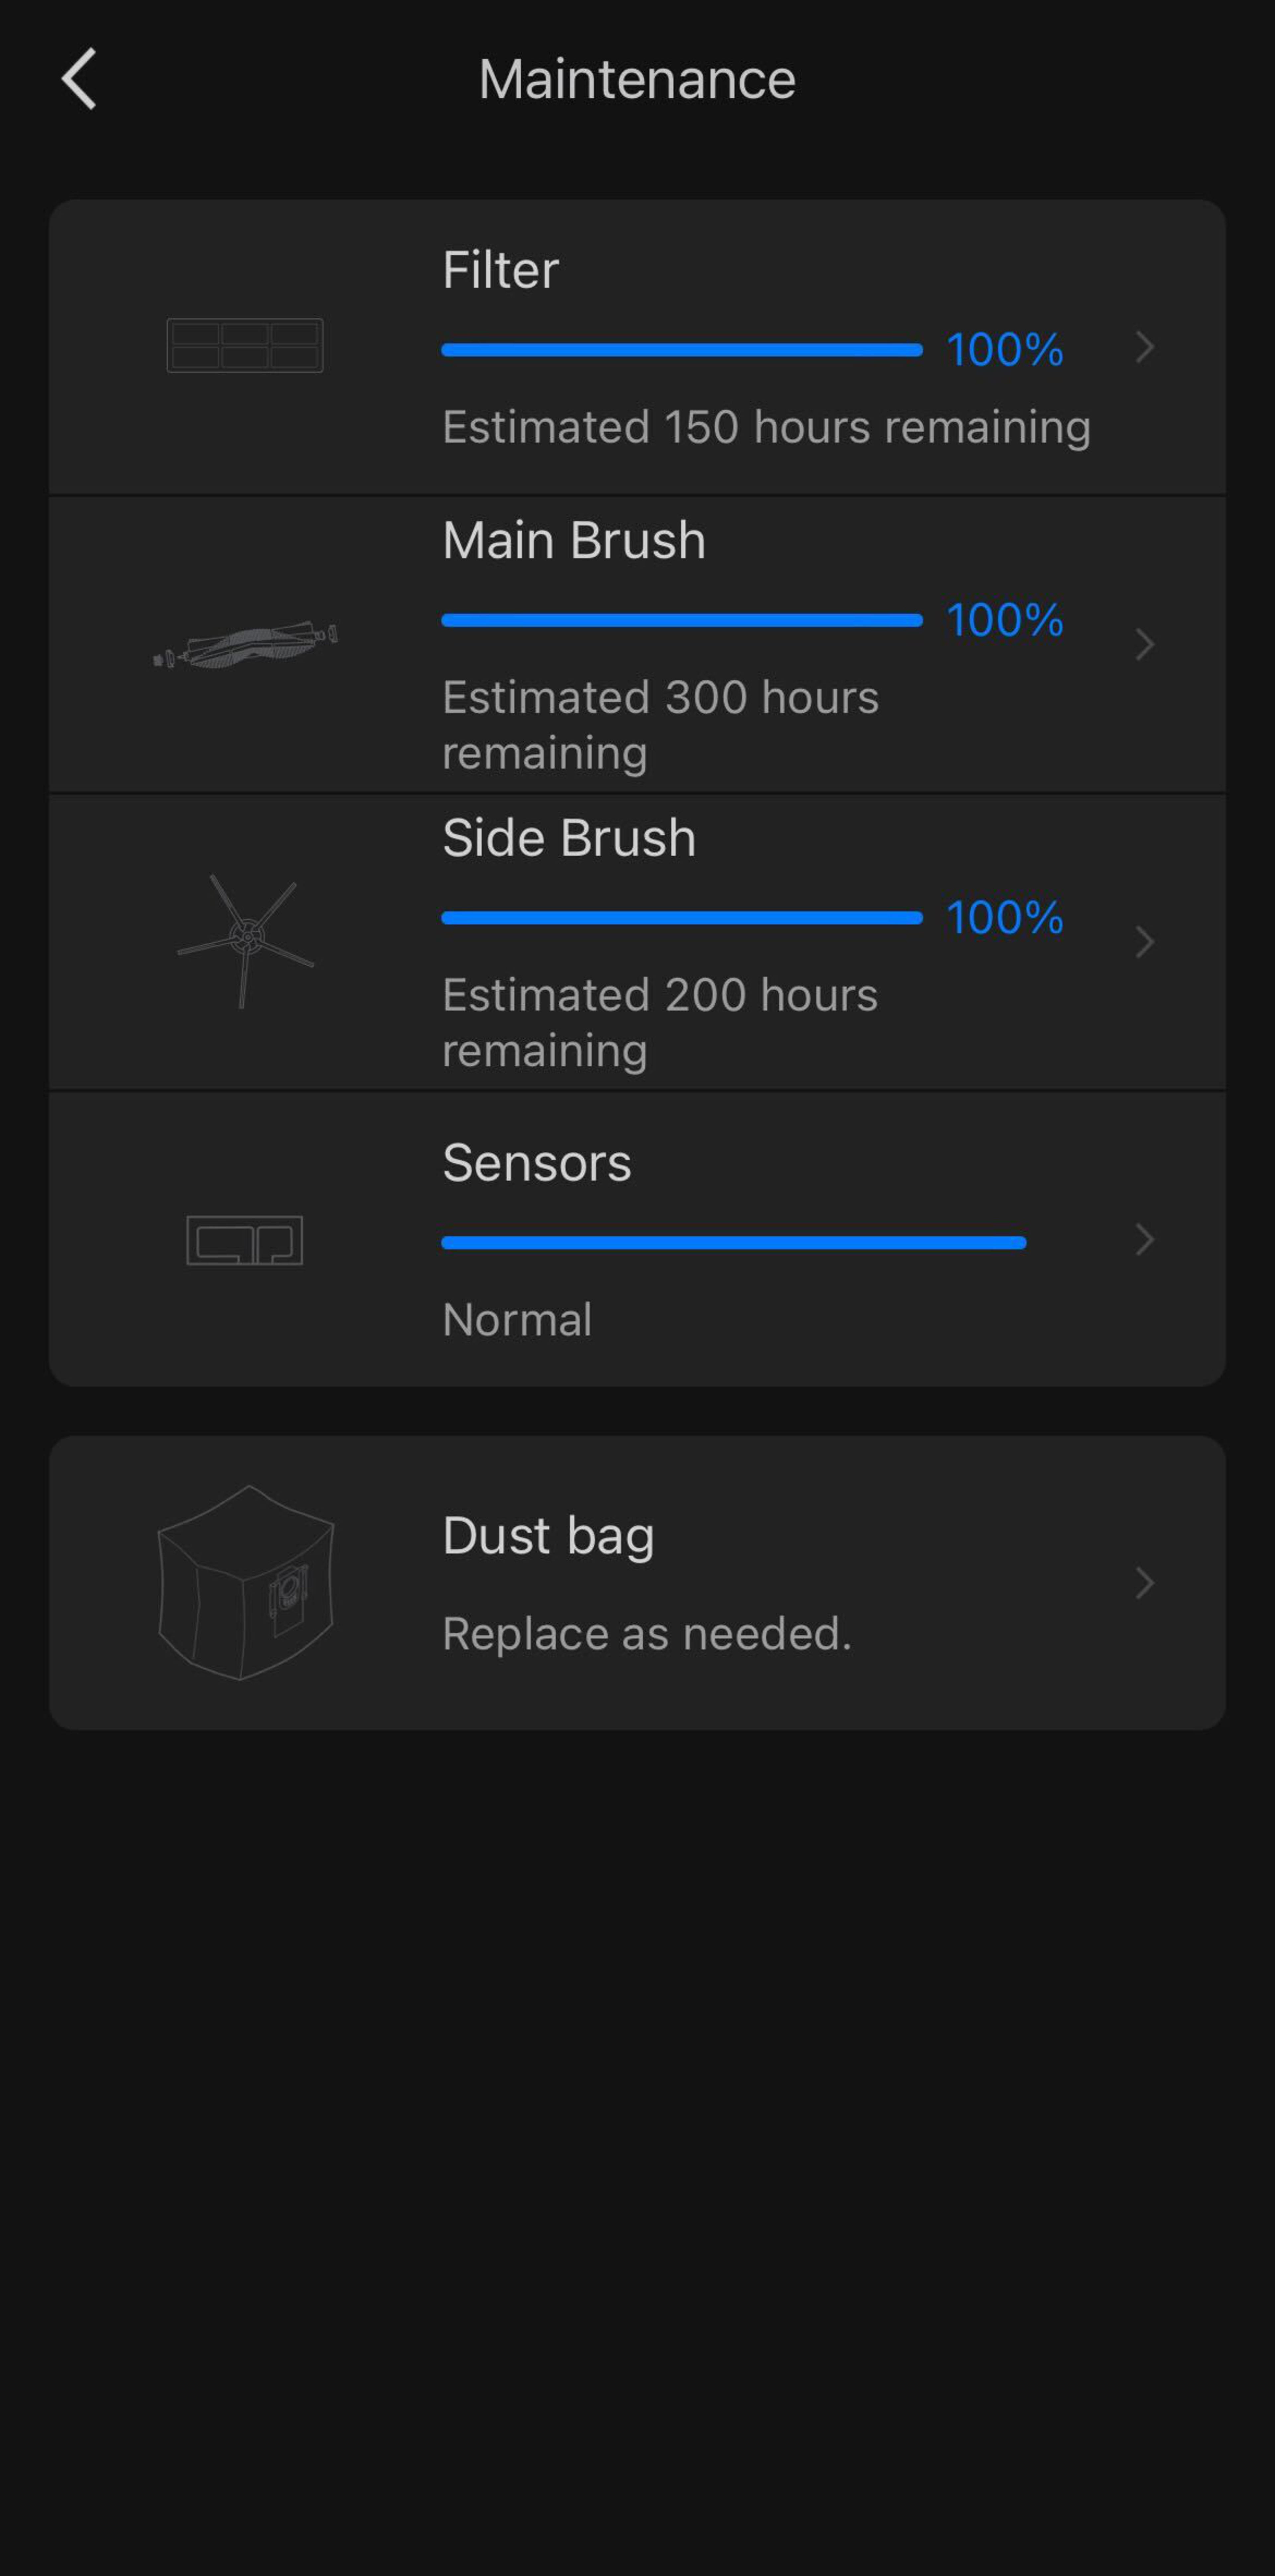
Task: Tap the Main Brush 100% percentage
Action: pos(1004,620)
